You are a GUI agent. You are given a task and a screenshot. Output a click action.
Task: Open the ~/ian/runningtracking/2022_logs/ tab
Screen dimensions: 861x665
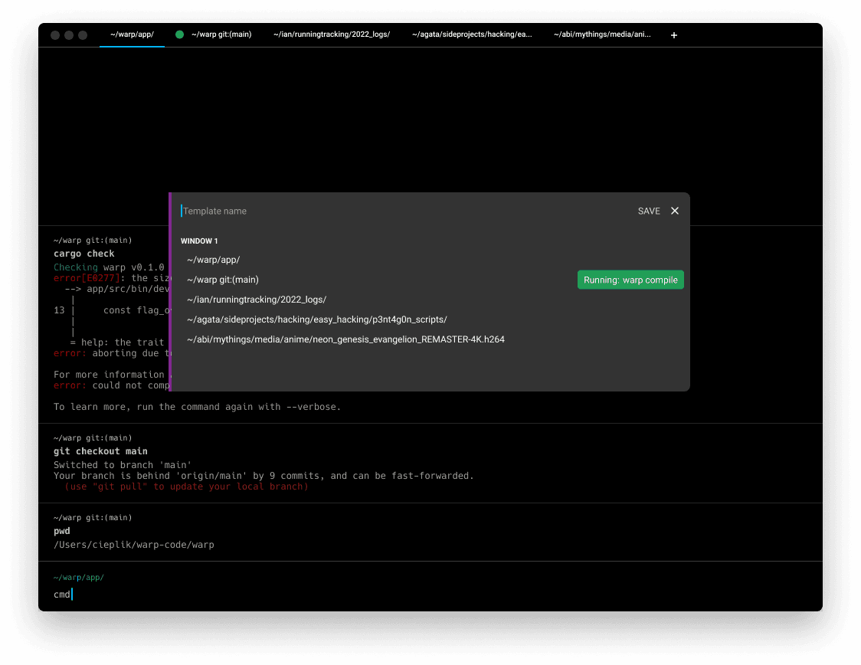coord(332,34)
